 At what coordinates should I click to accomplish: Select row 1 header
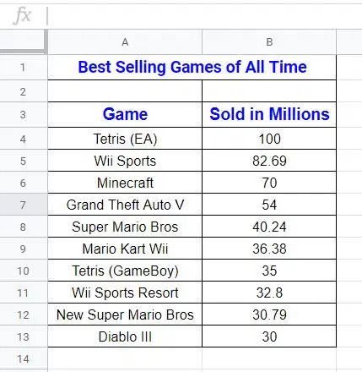click(x=24, y=68)
